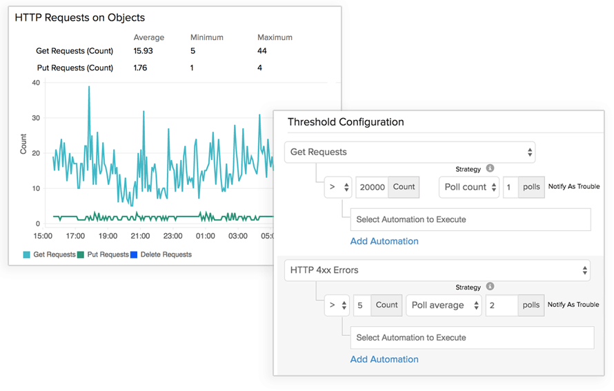The width and height of the screenshot is (614, 391).
Task: Click the threshold field containing 5
Action: coord(362,305)
